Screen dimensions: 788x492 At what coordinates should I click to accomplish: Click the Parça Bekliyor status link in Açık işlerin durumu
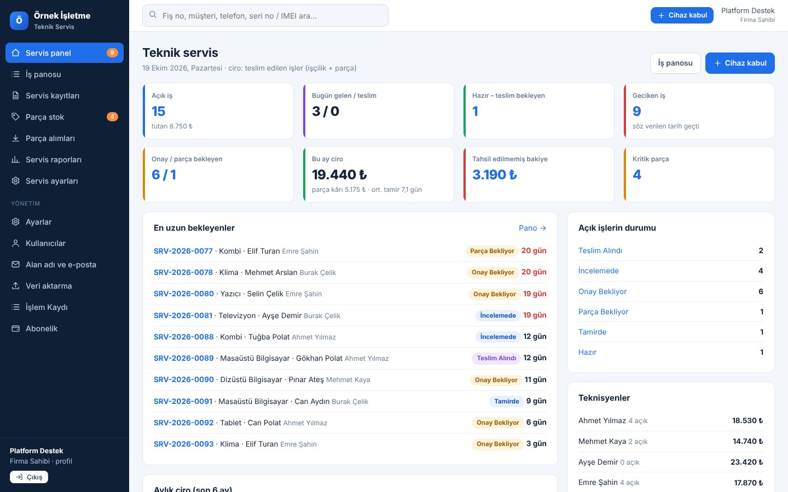[x=603, y=312]
